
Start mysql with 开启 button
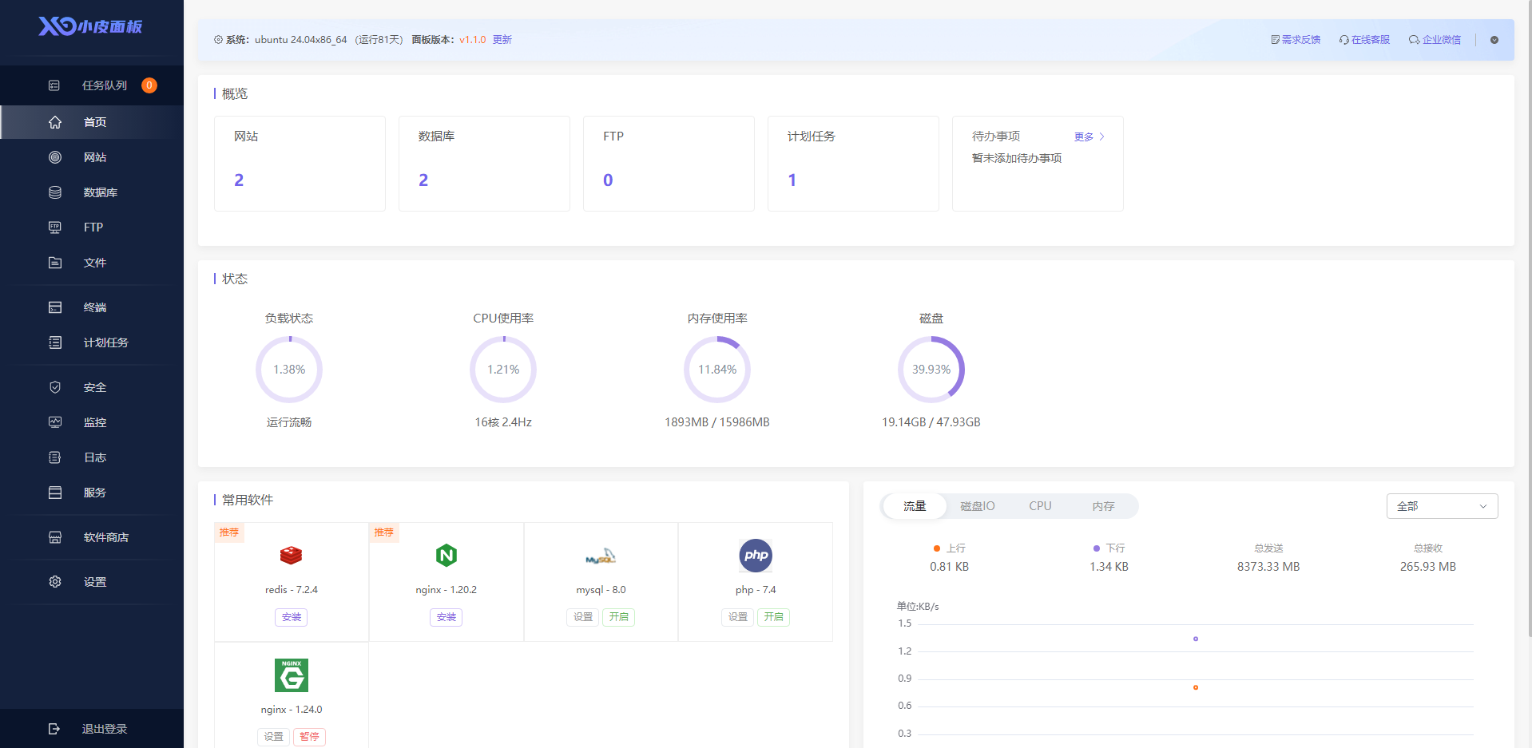pos(619,617)
